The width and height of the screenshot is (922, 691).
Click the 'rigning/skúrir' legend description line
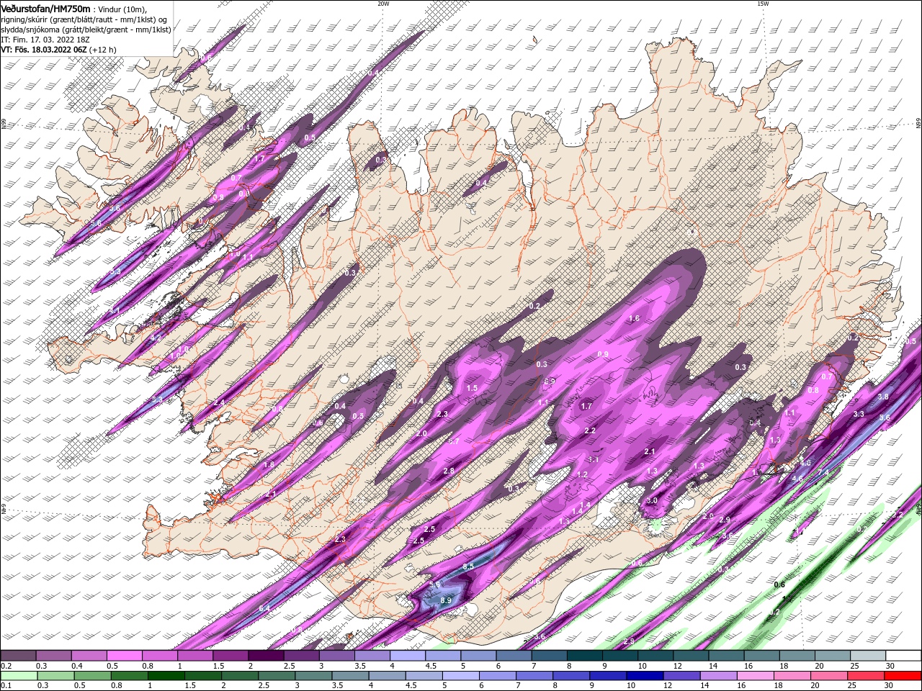click(84, 19)
